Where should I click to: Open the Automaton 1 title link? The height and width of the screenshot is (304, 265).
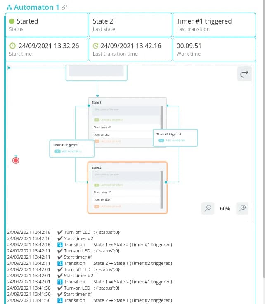(34, 7)
